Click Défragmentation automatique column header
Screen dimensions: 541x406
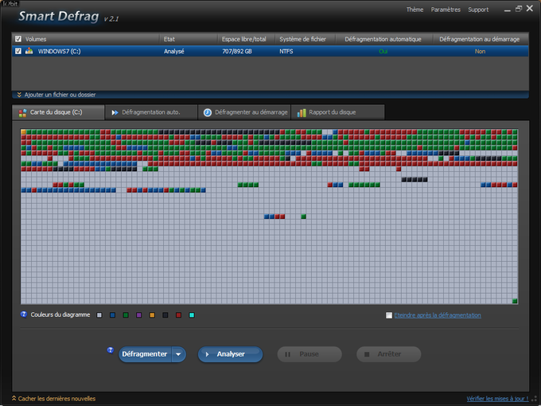(383, 39)
